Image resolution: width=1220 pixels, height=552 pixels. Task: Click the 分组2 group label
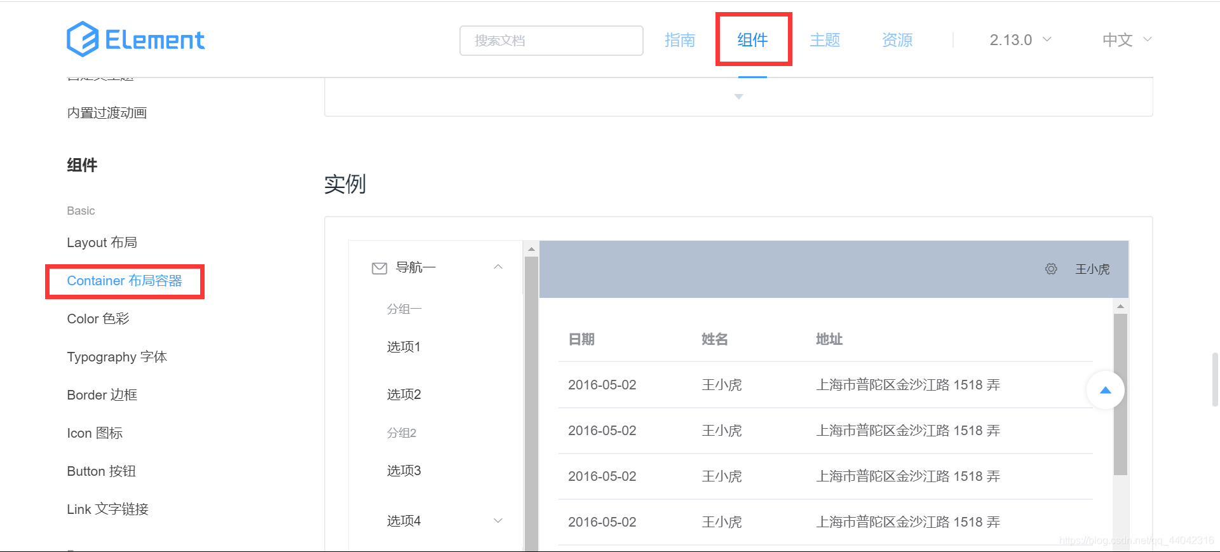click(402, 433)
